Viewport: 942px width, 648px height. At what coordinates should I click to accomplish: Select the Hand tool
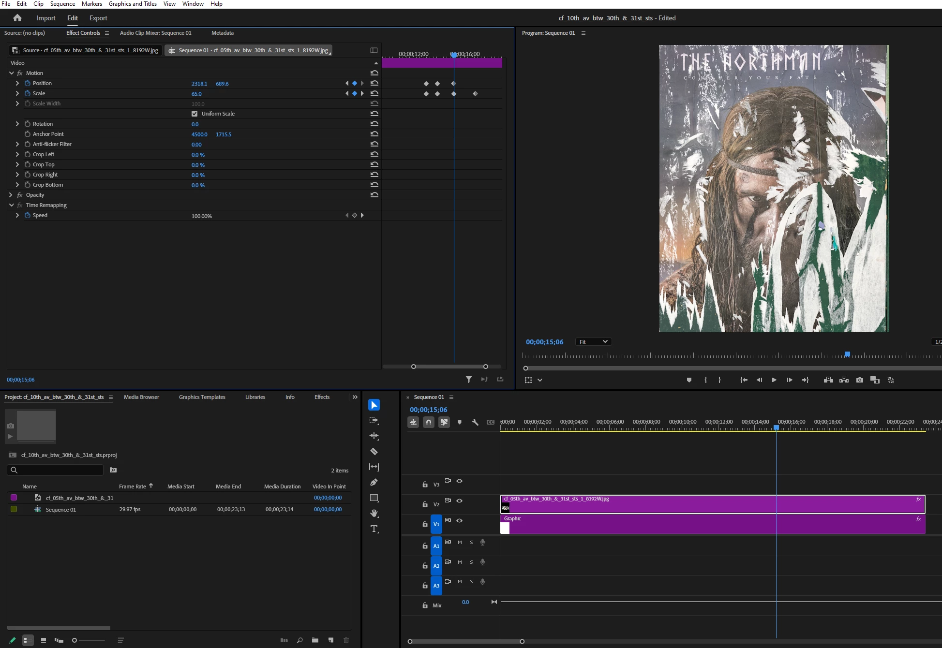click(x=374, y=513)
